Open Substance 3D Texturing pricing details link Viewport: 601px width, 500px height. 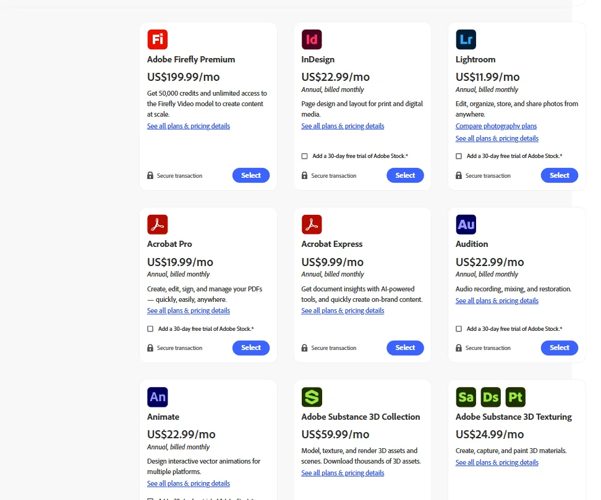(497, 462)
